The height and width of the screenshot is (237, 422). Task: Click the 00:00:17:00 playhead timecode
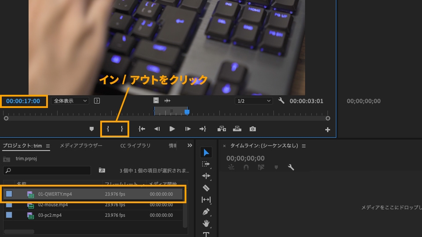click(23, 101)
